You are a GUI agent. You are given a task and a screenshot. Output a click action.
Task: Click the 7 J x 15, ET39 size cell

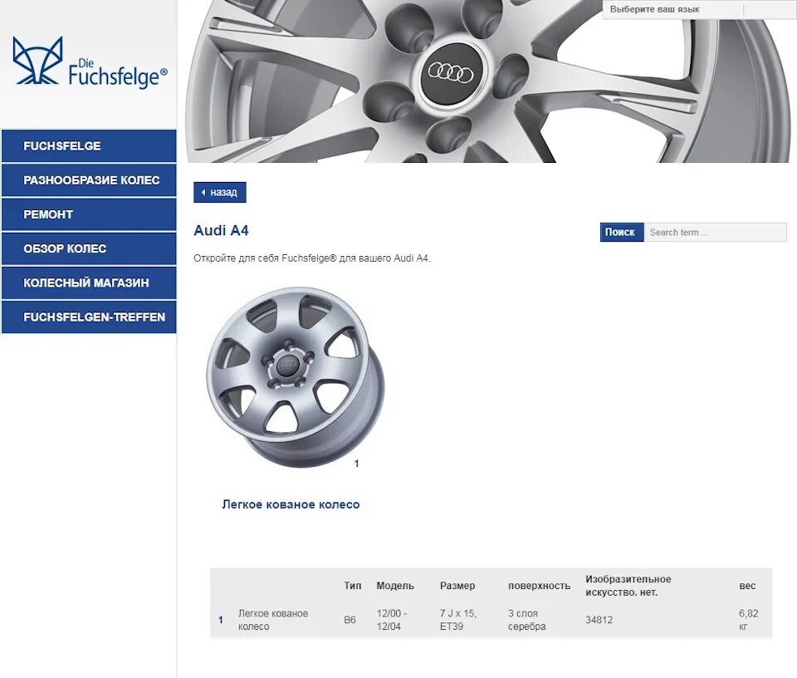pyautogui.click(x=458, y=620)
